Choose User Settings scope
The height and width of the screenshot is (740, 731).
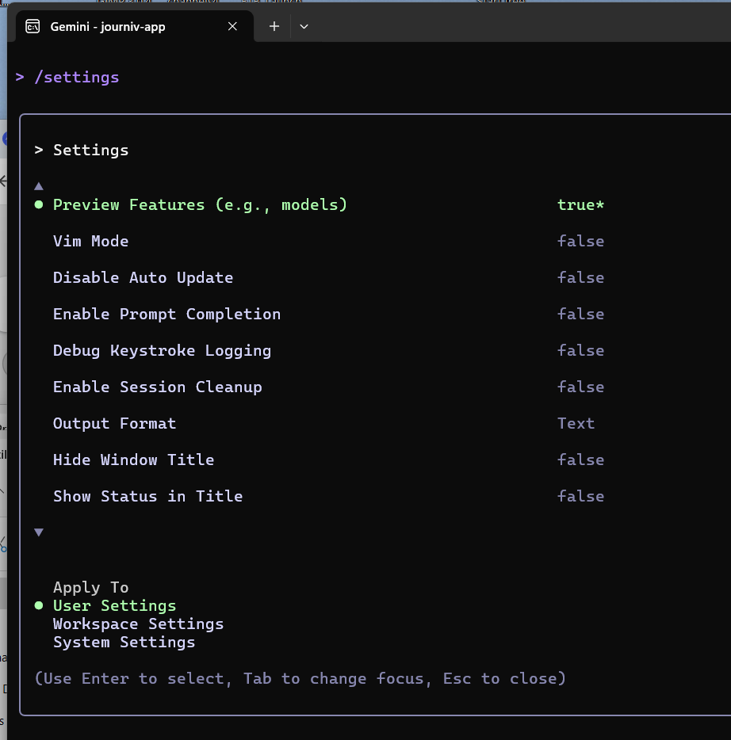click(114, 606)
